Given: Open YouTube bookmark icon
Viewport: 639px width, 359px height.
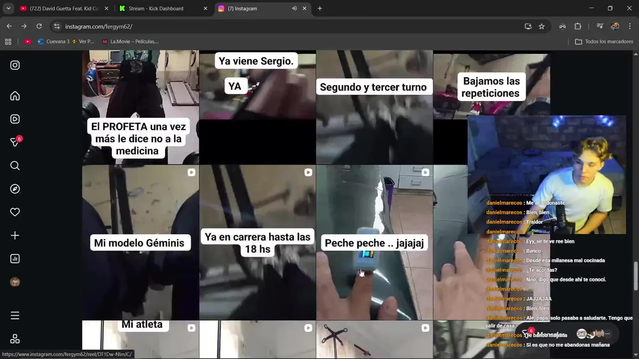Looking at the screenshot, I should coord(28,41).
